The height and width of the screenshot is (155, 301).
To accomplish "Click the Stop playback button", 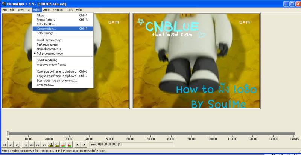I will (x=5, y=145).
